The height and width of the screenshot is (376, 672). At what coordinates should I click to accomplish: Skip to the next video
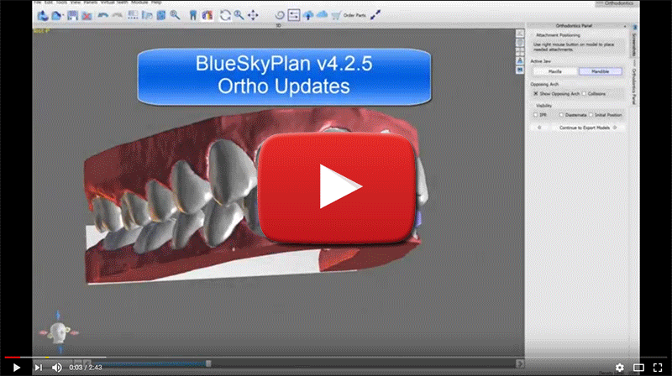[39, 368]
